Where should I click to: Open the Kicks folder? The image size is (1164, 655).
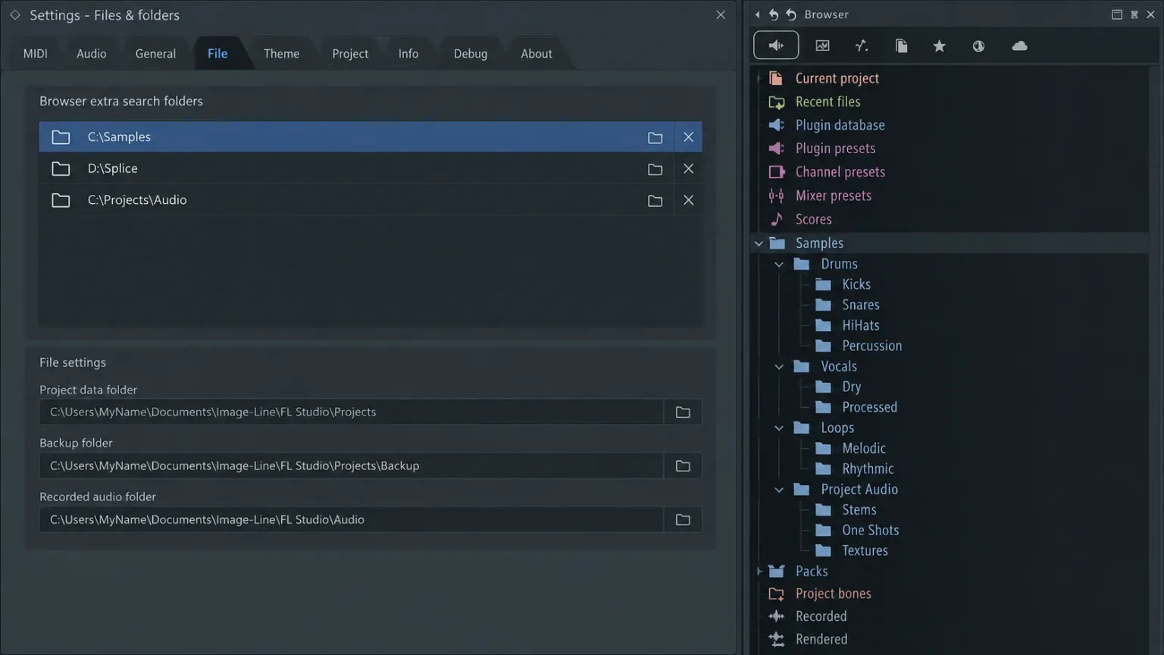[856, 284]
